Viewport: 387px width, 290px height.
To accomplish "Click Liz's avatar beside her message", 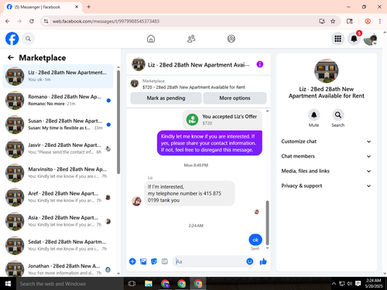I will [136, 201].
